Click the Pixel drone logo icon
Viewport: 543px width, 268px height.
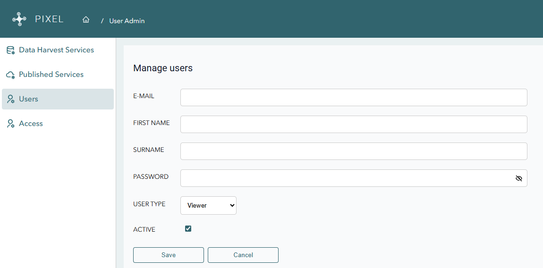coord(19,19)
